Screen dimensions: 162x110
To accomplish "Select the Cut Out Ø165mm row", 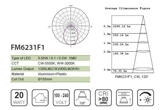I will coord(50,79).
